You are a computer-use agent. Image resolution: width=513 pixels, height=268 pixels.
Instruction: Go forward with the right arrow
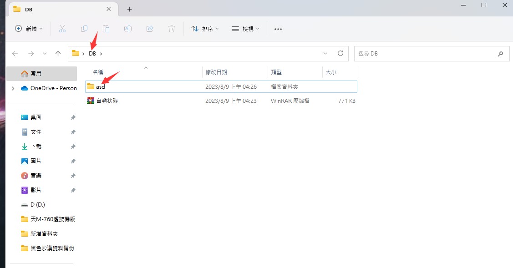31,54
